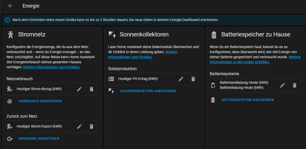The width and height of the screenshot is (306, 149).
Task: Open Stromnetz 'Weitere Informationen zum Einstieg' link
Action: (51, 67)
